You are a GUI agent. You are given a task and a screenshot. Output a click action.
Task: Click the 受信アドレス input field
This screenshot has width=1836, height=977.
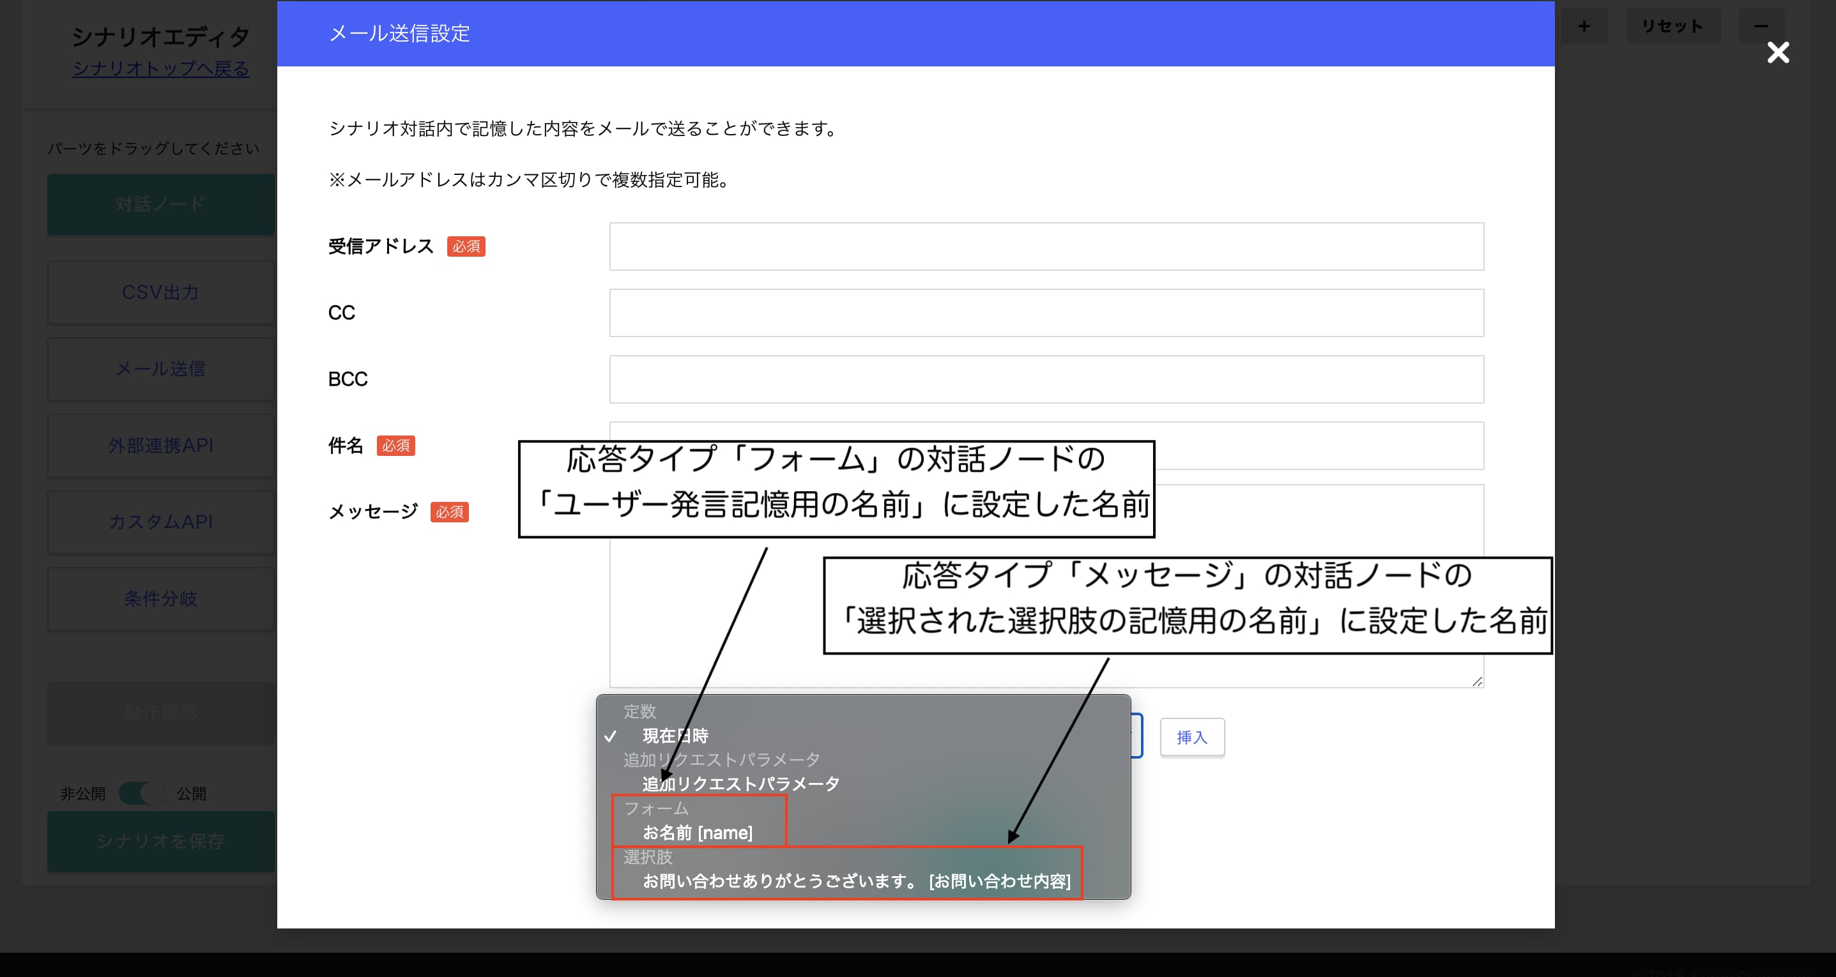[1046, 246]
